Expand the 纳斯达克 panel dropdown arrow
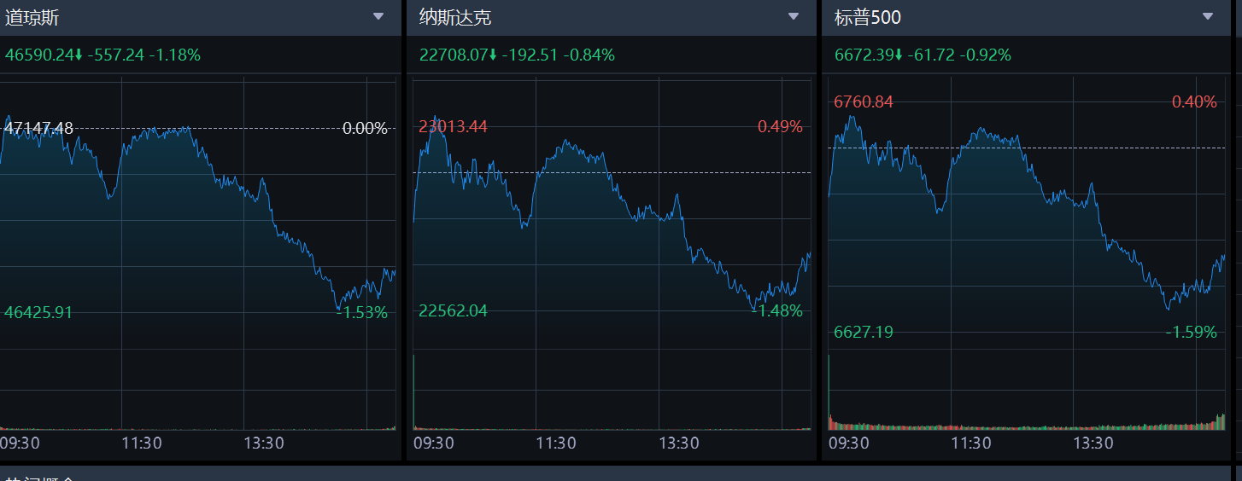 [793, 16]
